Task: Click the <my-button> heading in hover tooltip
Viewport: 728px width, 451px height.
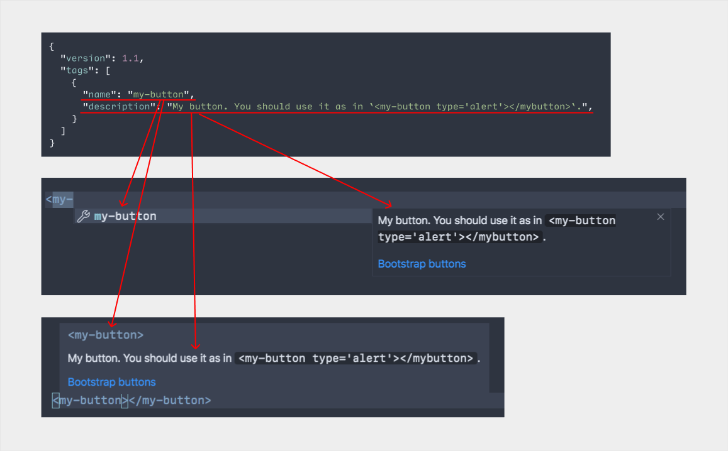Action: click(106, 335)
